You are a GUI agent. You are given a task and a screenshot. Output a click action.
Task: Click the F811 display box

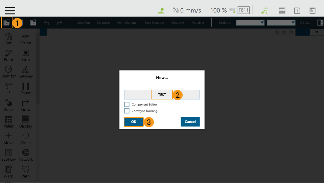[244, 10]
